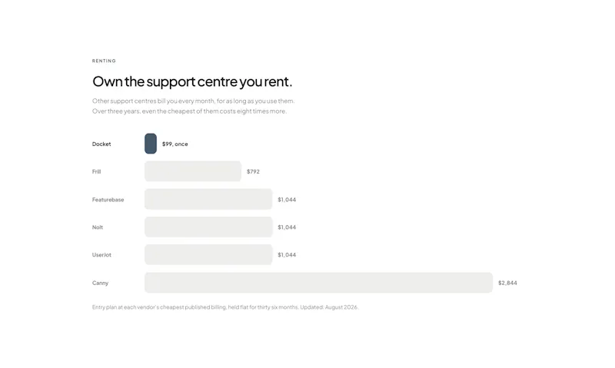Click Featurebase's $1,044 price value
The height and width of the screenshot is (368, 615).
tap(287, 200)
